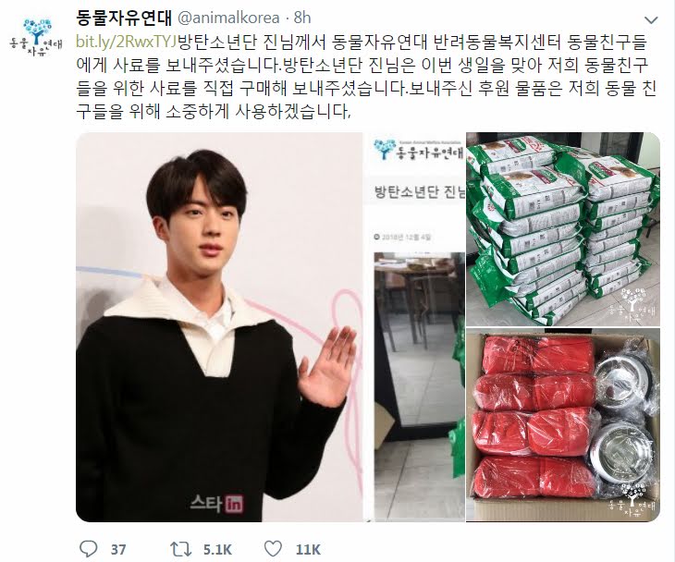Open the stacked green food bags photo

click(563, 229)
